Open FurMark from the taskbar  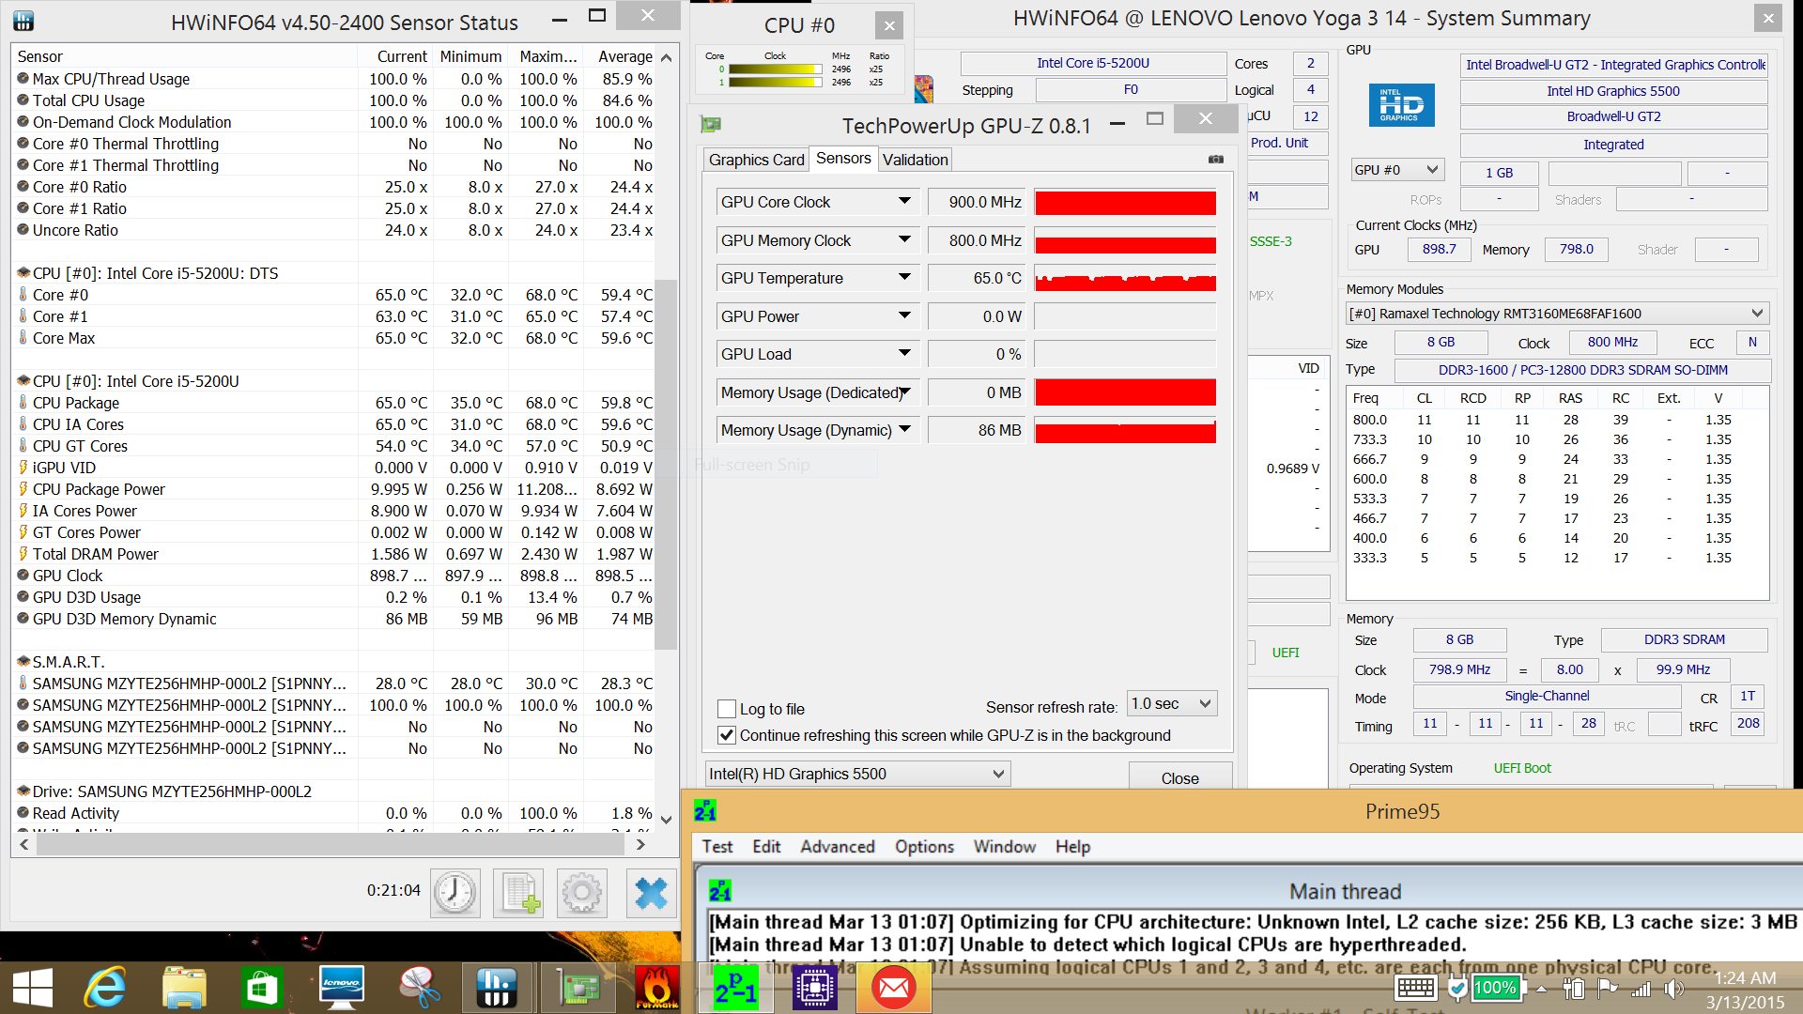657,988
